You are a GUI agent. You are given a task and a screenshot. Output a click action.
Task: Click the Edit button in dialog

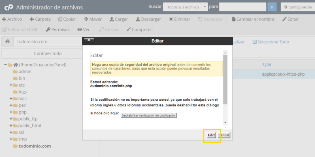[x=211, y=135]
